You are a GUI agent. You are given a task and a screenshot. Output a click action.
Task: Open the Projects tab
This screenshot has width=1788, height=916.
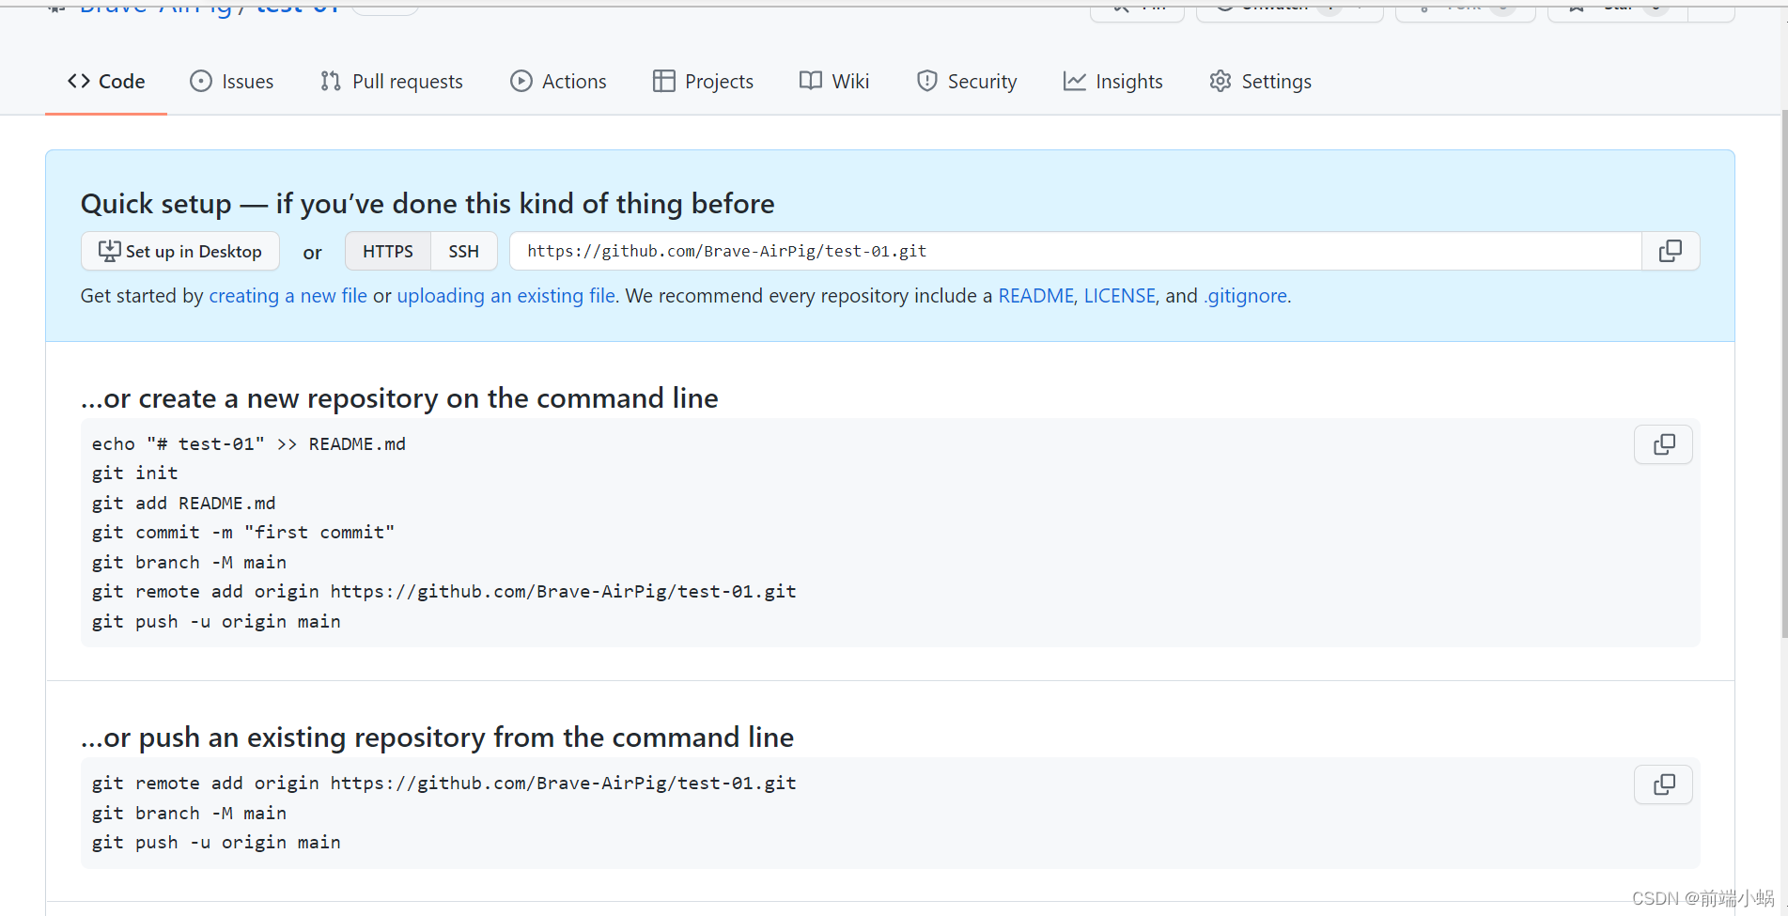click(x=703, y=82)
